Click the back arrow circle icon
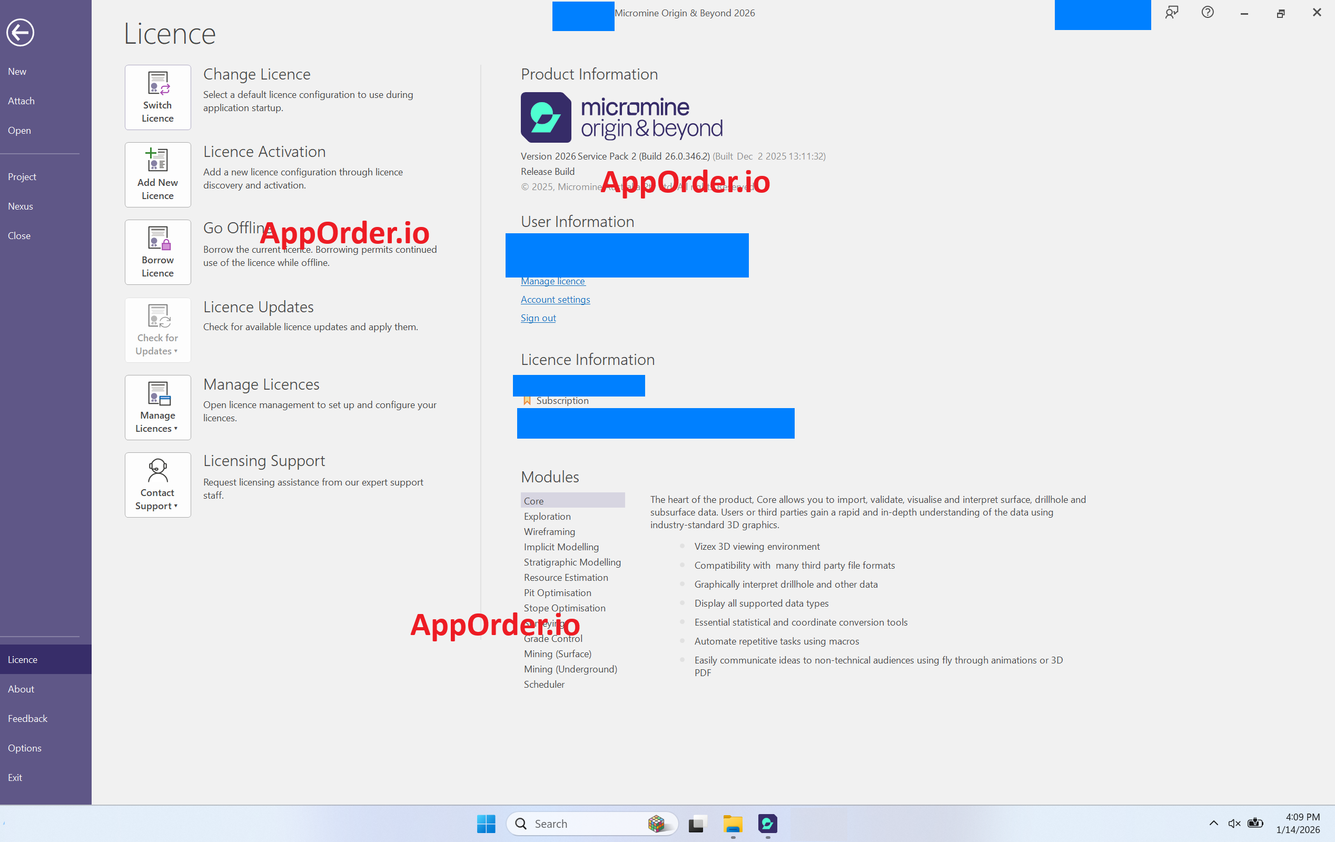Screen dimensions: 1335x842 (20, 33)
